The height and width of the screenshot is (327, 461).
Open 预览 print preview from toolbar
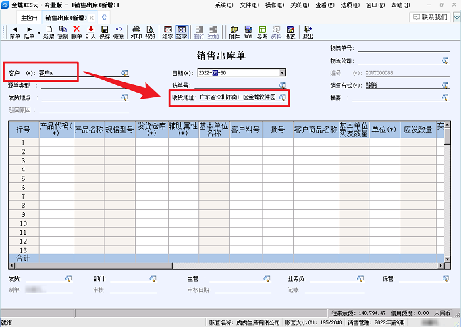click(x=150, y=32)
